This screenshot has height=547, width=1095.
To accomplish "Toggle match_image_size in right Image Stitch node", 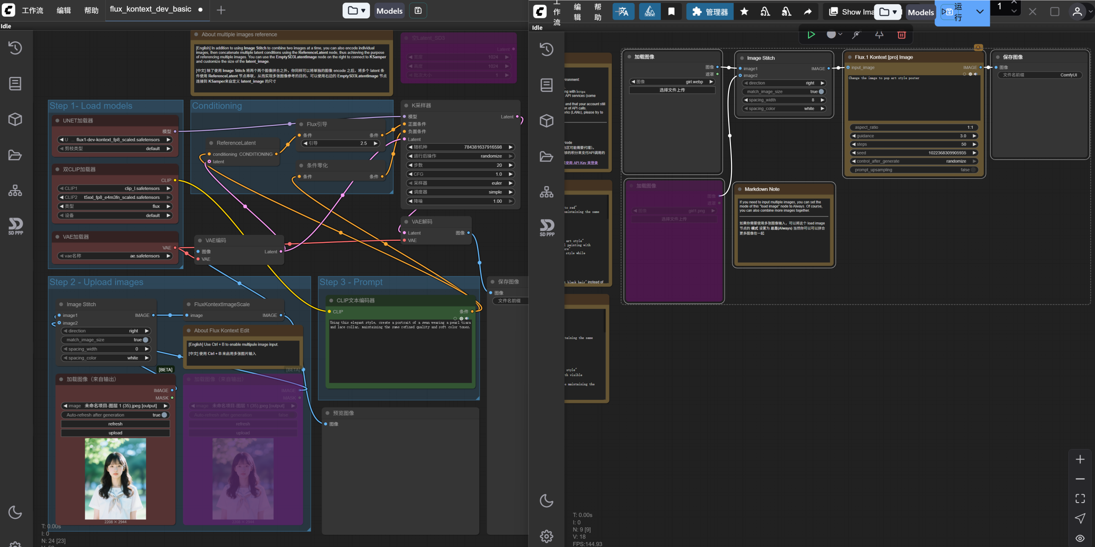I will 821,92.
